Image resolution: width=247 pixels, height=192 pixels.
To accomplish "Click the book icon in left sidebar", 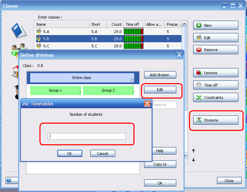I will tap(18, 30).
